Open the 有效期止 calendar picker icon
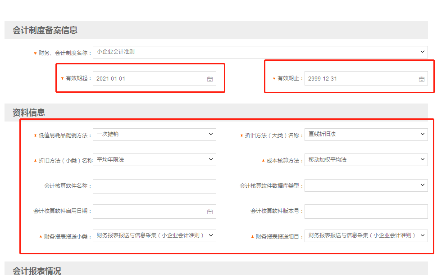Viewport: 437px width, 275px height. 422,78
